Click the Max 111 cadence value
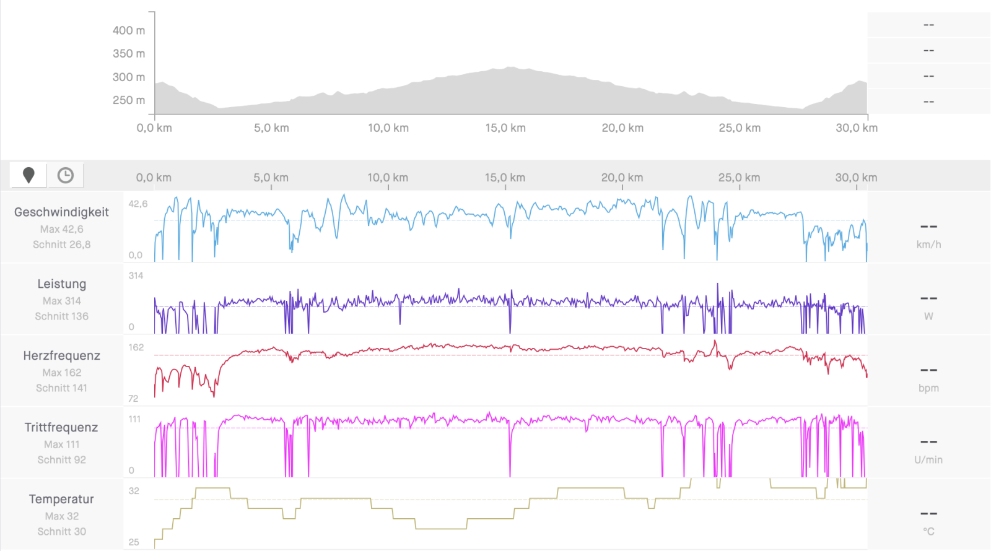Viewport: 991px width, 551px height. pos(61,445)
